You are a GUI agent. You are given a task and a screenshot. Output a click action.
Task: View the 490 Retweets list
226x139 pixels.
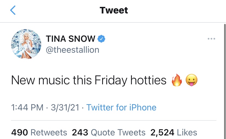(39, 132)
